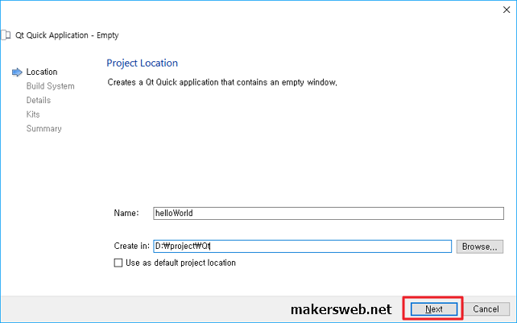Cancel the project wizard

(x=486, y=309)
